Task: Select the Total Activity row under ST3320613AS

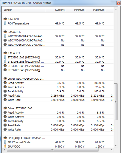Action: click(58, 121)
